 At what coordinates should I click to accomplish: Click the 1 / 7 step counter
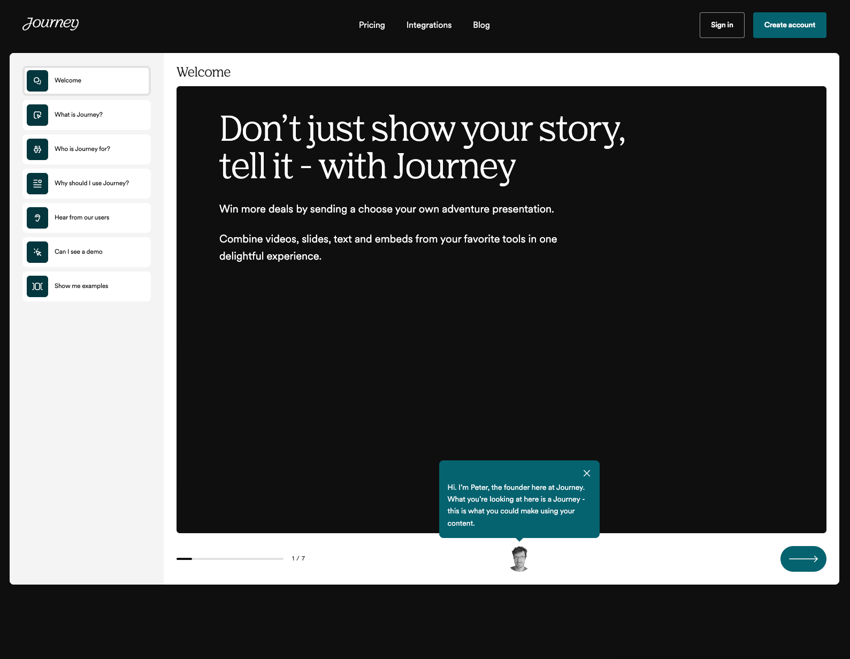pos(298,558)
